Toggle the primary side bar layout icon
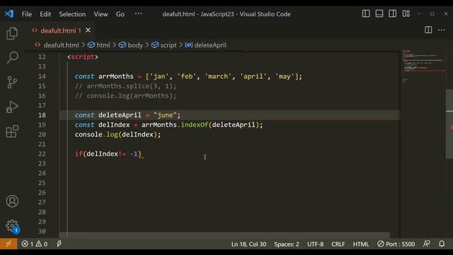 pos(366,13)
